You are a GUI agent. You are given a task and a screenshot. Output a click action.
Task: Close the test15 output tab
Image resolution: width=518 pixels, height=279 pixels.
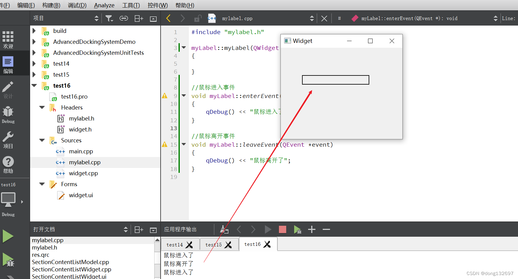coord(228,245)
